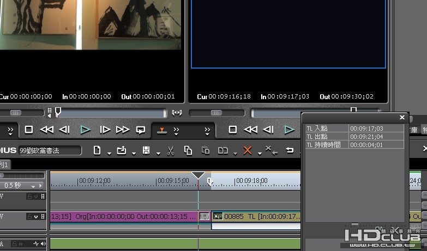Play the clip in the left player
Image resolution: width=427 pixels, height=251 pixels.
85,130
